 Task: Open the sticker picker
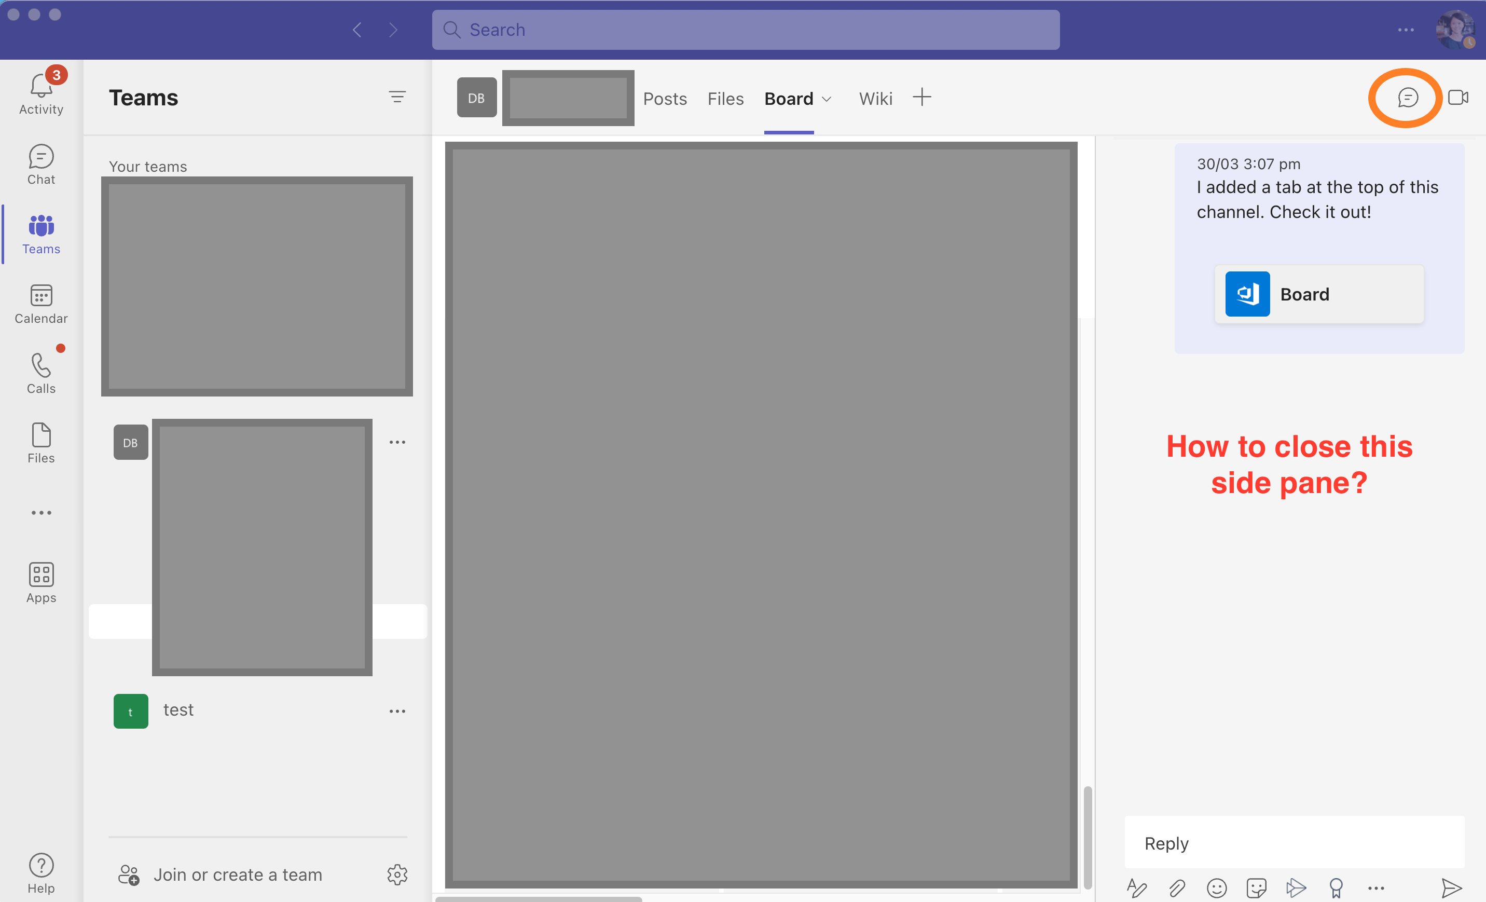(1257, 887)
